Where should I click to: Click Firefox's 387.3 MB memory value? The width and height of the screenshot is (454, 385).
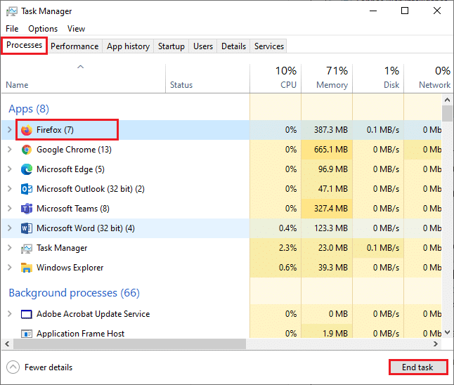tap(330, 130)
